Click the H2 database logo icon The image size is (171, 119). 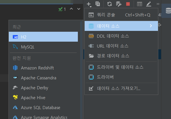pos(15,37)
